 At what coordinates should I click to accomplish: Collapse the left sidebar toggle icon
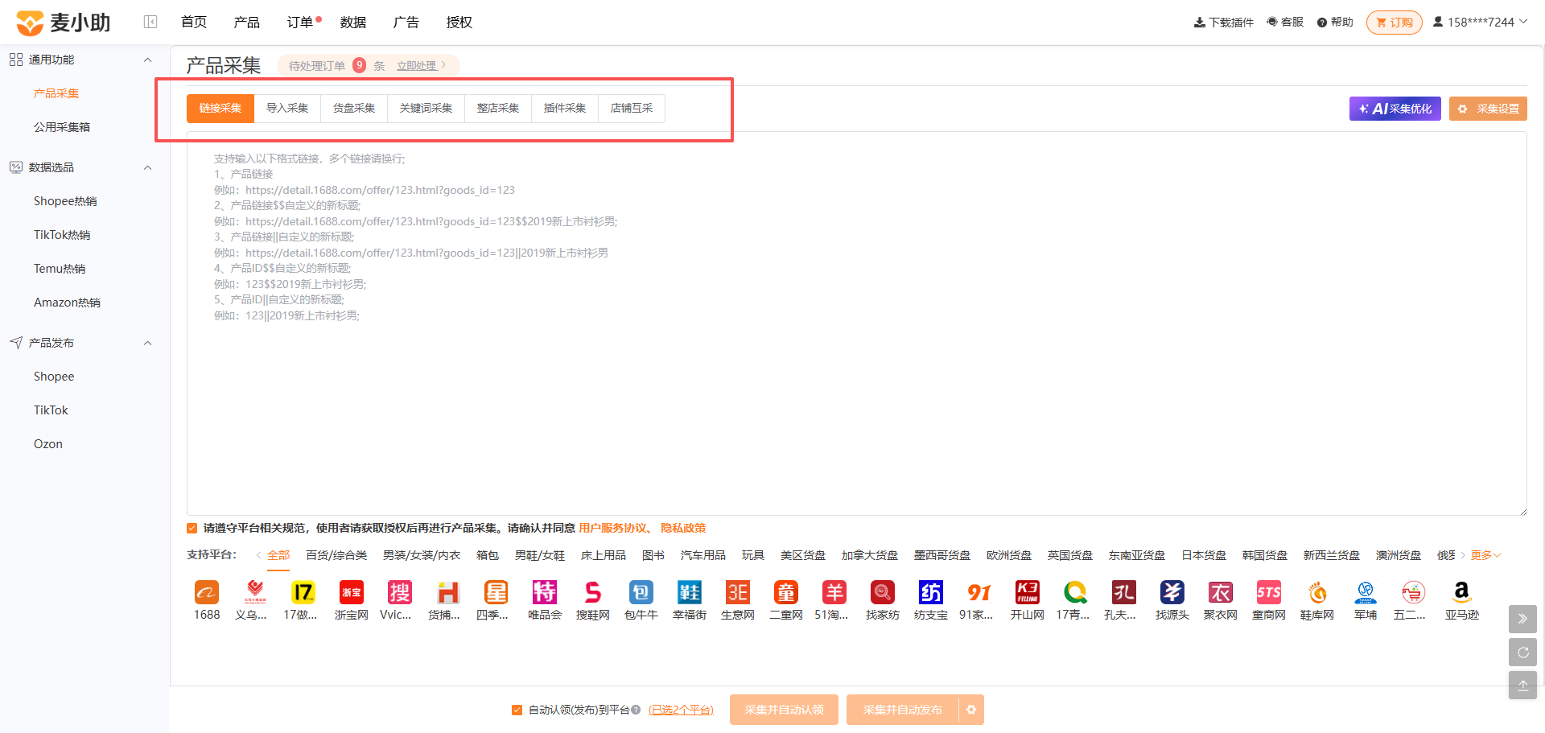pos(150,22)
